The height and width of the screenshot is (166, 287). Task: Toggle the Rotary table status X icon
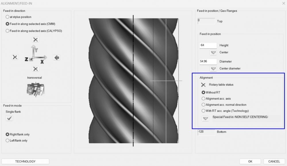203,85
